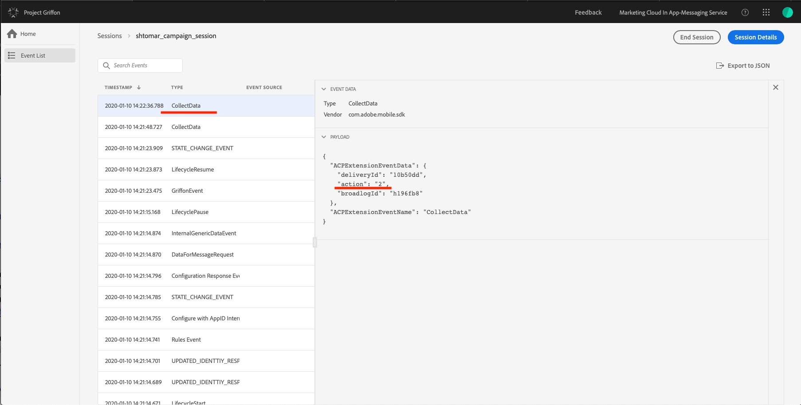
Task: Click the End Session button
Action: click(697, 37)
